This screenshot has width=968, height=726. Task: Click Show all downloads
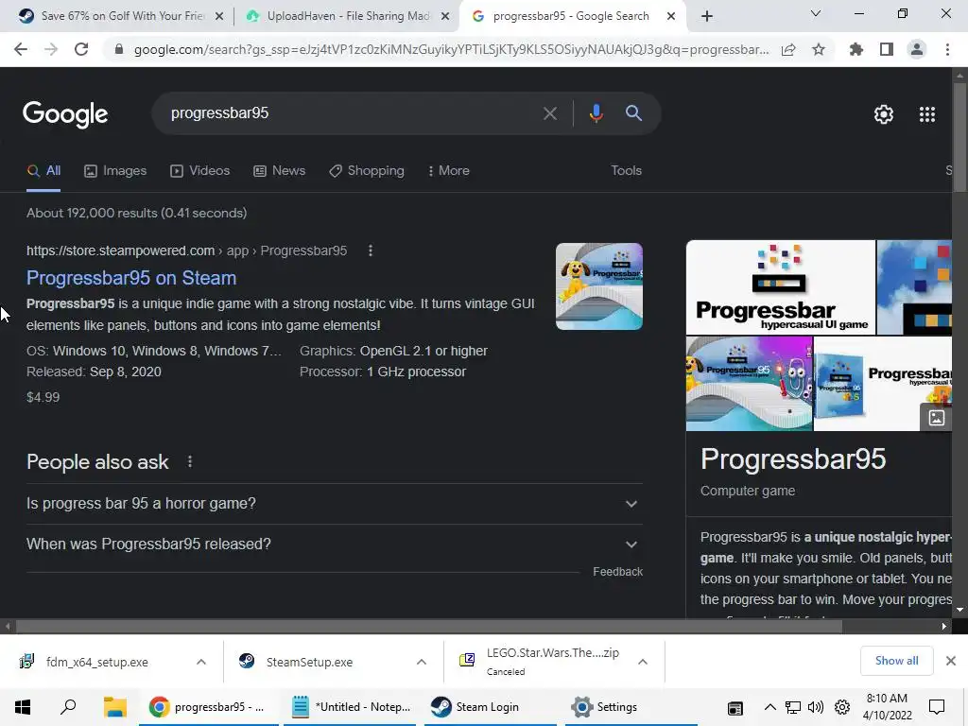[x=896, y=661]
